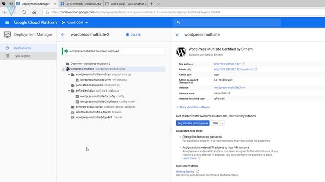Click the software-status-script folder icon
This screenshot has width=325, height=182.
(x=73, y=107)
